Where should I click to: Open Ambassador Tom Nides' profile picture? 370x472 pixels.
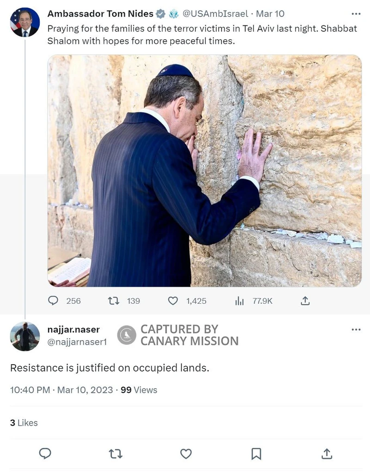pos(25,22)
